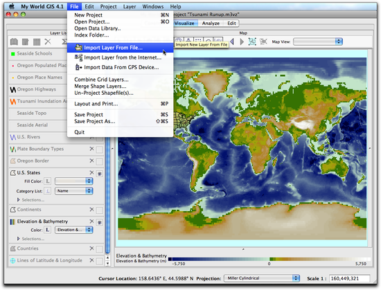Screen dimensions: 381x290
Task: Open the Project menu
Action: [x=108, y=6]
